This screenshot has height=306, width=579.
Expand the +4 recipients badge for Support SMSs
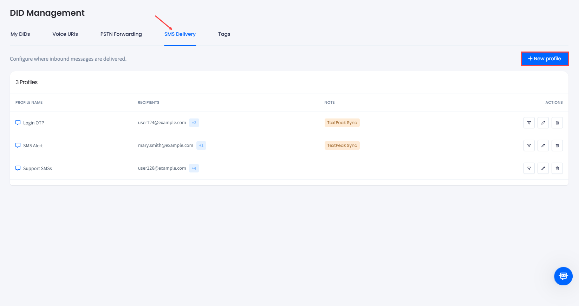(194, 168)
